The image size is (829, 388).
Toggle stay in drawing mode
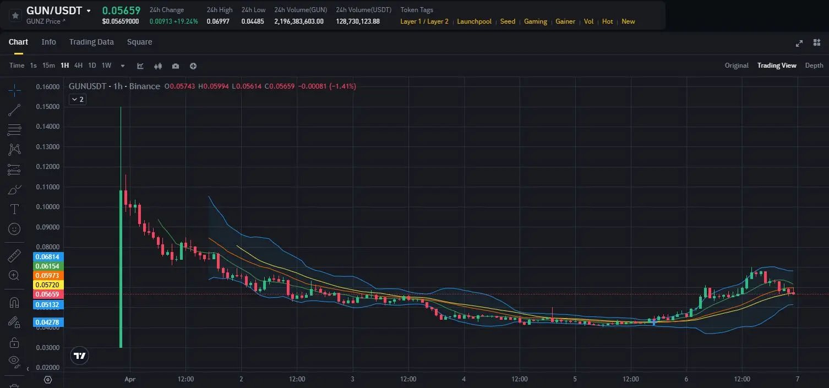coord(15,323)
